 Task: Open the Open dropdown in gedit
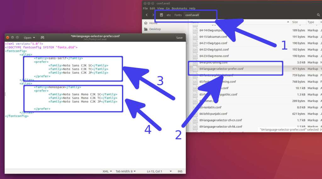click(30, 38)
